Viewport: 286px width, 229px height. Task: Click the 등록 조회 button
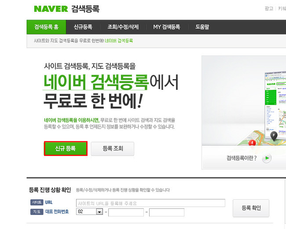113,148
